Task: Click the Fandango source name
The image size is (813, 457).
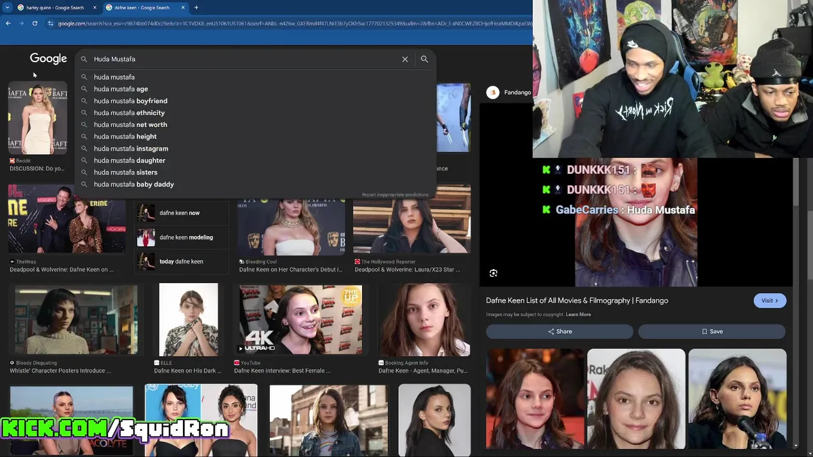Action: [518, 93]
